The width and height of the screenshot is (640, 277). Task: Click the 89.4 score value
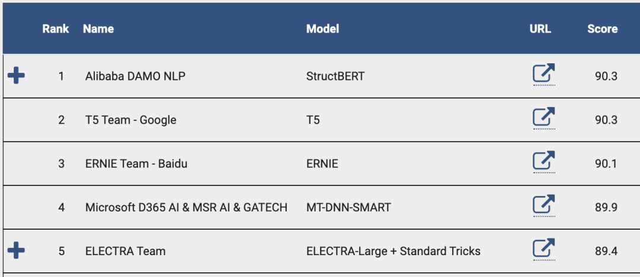coord(606,251)
